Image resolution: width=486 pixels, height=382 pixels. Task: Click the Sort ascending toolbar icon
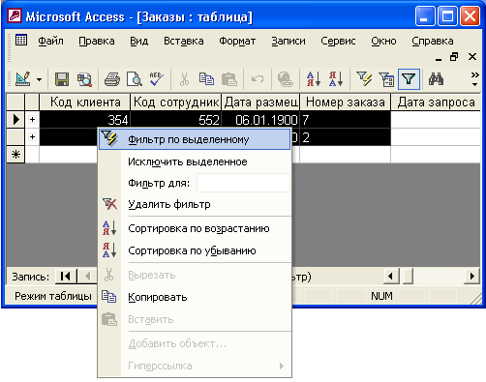coord(314,79)
